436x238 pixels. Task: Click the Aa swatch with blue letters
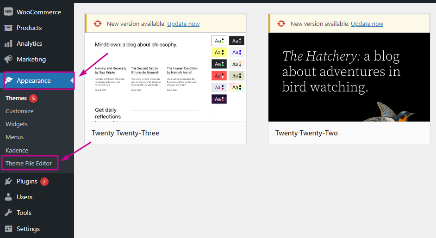pos(237,52)
